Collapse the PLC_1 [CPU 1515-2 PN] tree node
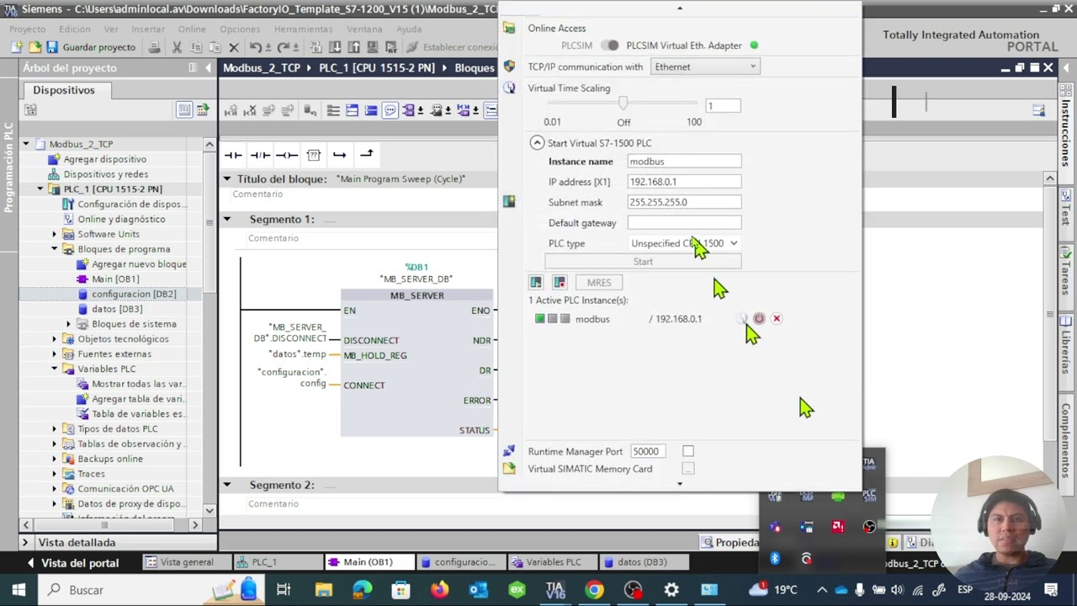Viewport: 1077px width, 606px height. [40, 189]
